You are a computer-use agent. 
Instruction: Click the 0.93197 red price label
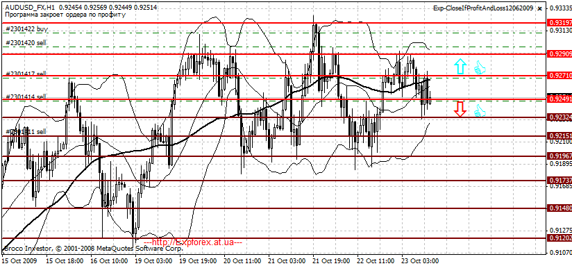pos(560,23)
